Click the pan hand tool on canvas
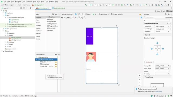Viewport: 173px width, 97px height. click(x=139, y=75)
